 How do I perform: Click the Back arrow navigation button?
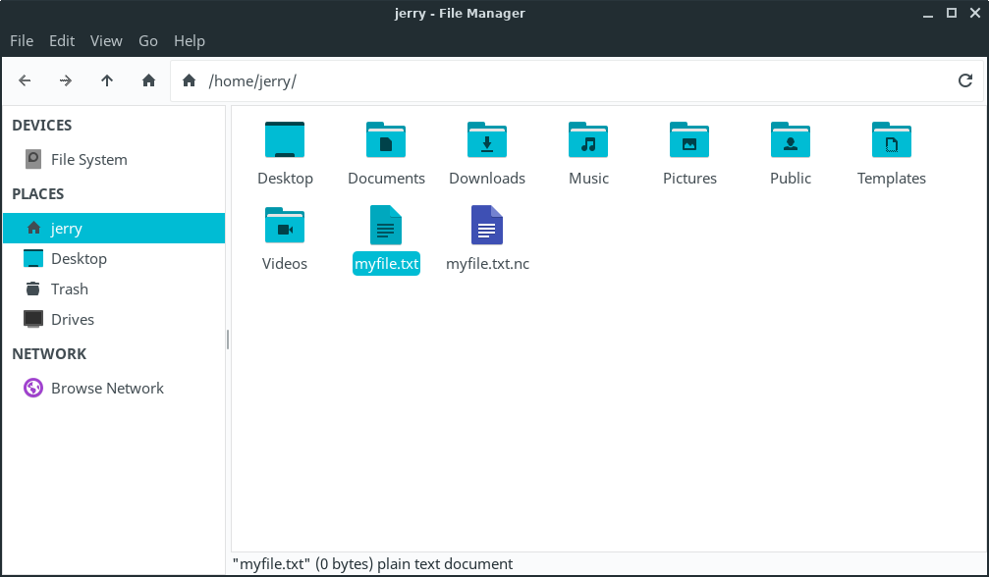click(x=25, y=80)
